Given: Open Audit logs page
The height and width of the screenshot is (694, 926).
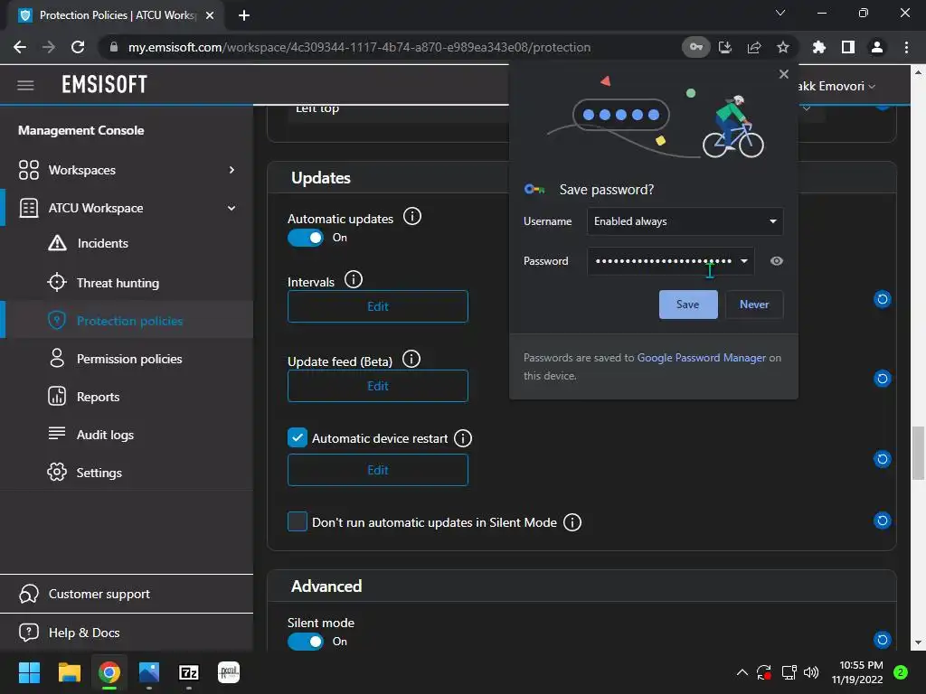Looking at the screenshot, I should 105,435.
